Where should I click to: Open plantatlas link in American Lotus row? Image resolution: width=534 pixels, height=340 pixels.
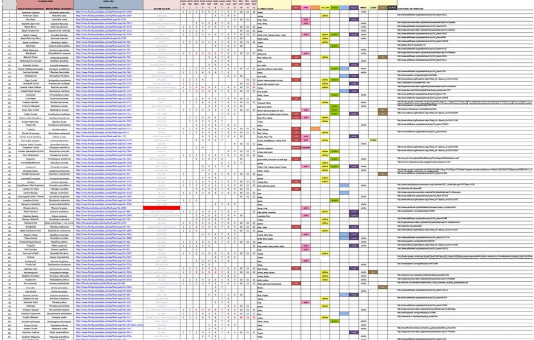[x=104, y=16]
